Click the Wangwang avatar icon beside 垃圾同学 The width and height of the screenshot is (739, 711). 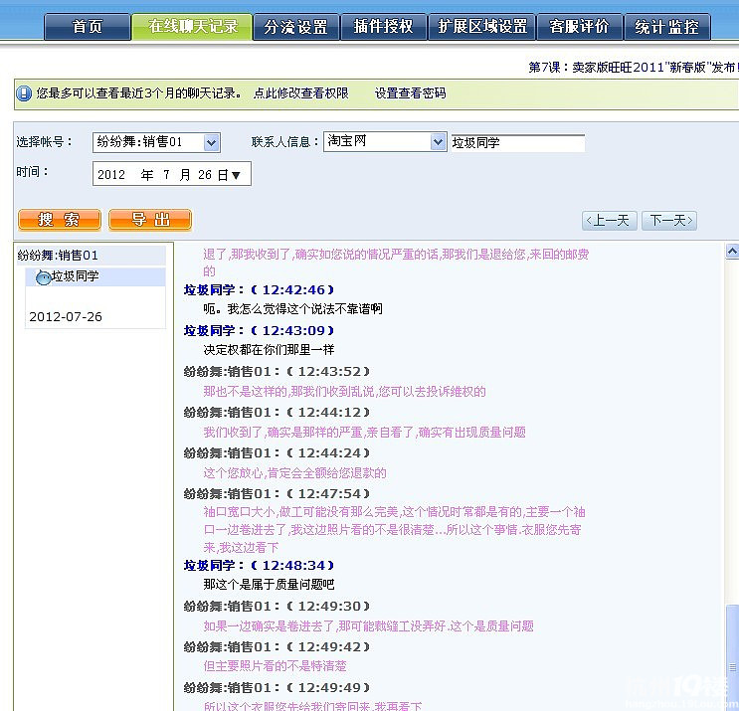44,277
